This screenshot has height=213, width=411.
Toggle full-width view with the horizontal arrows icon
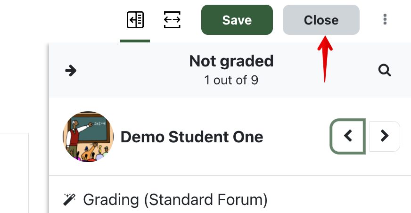(172, 20)
